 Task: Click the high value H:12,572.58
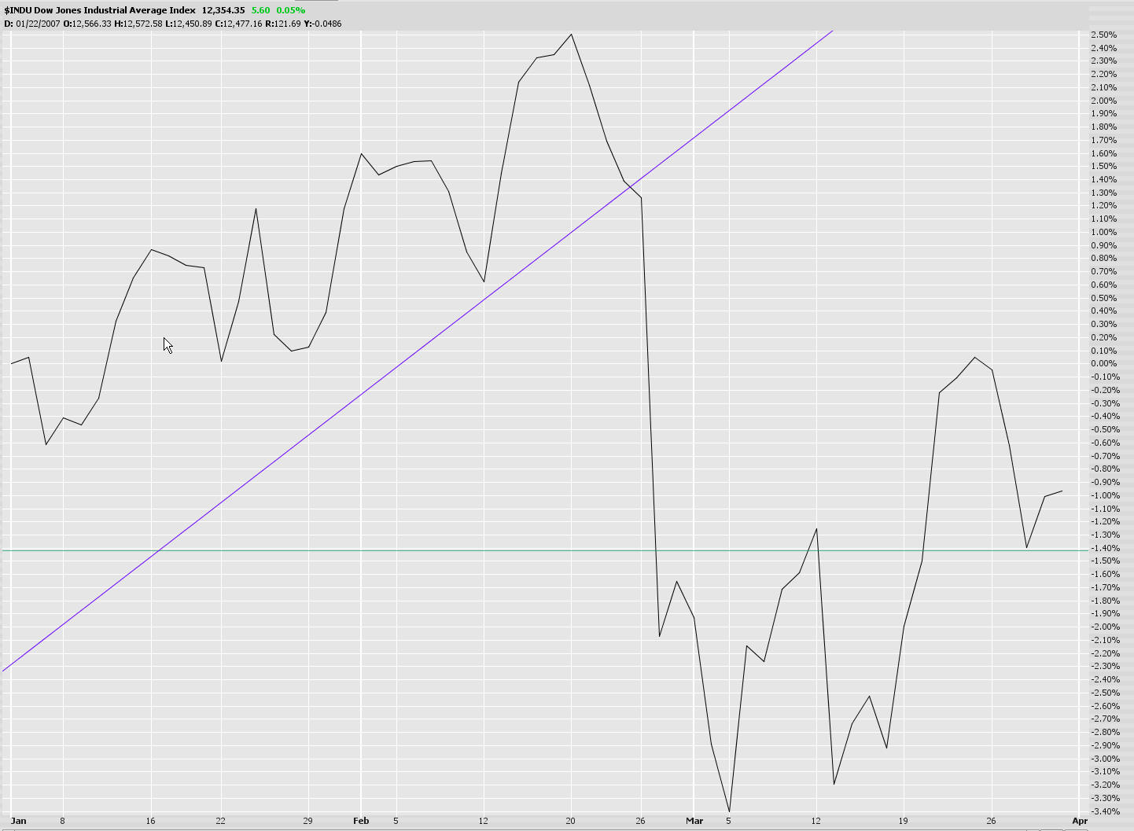(x=138, y=24)
